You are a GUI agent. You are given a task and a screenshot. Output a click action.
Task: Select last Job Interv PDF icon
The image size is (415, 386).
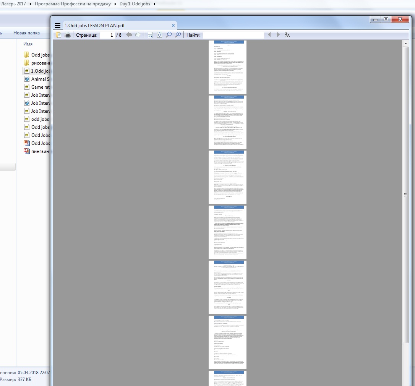(x=27, y=111)
